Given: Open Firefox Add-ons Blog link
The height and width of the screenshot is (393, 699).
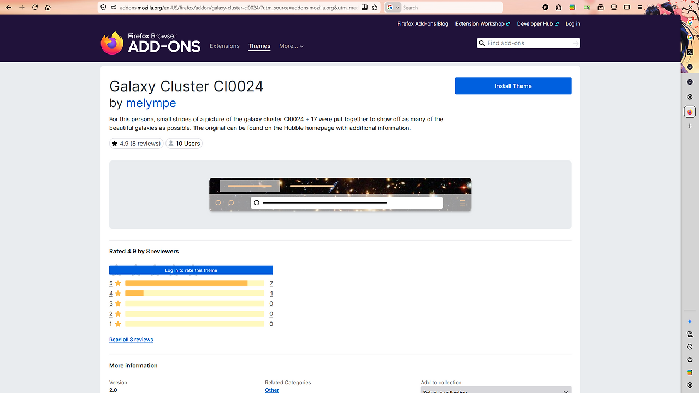Looking at the screenshot, I should tap(423, 24).
